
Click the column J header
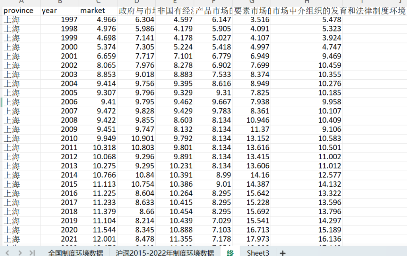point(400,3)
